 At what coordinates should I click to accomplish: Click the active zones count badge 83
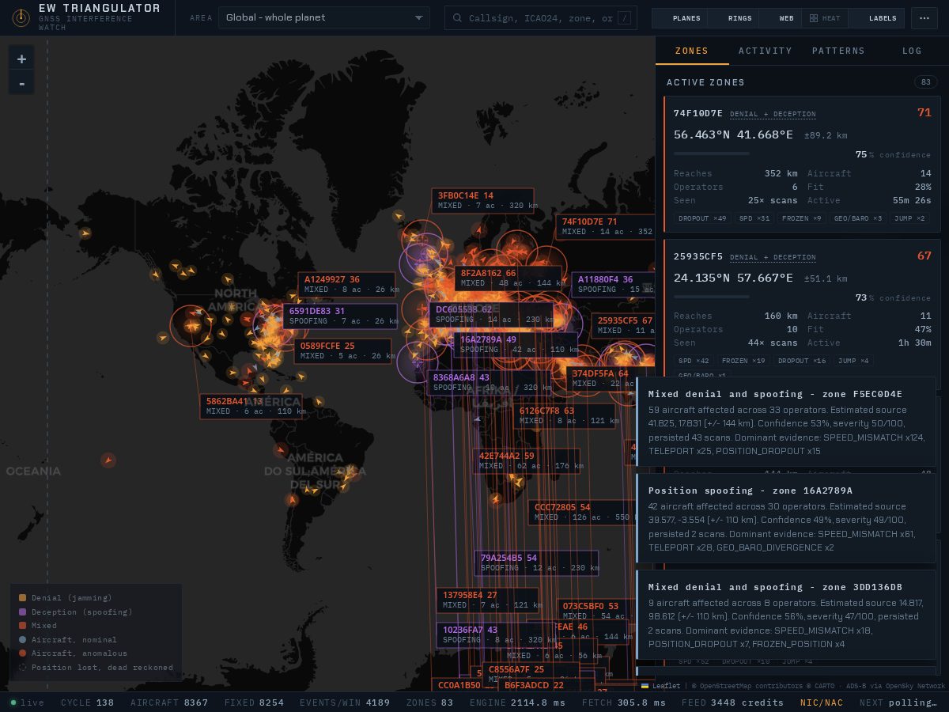pyautogui.click(x=925, y=82)
